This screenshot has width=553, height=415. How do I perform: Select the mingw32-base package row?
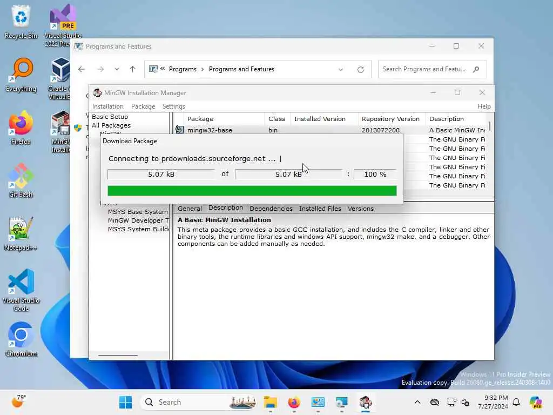[332, 130]
